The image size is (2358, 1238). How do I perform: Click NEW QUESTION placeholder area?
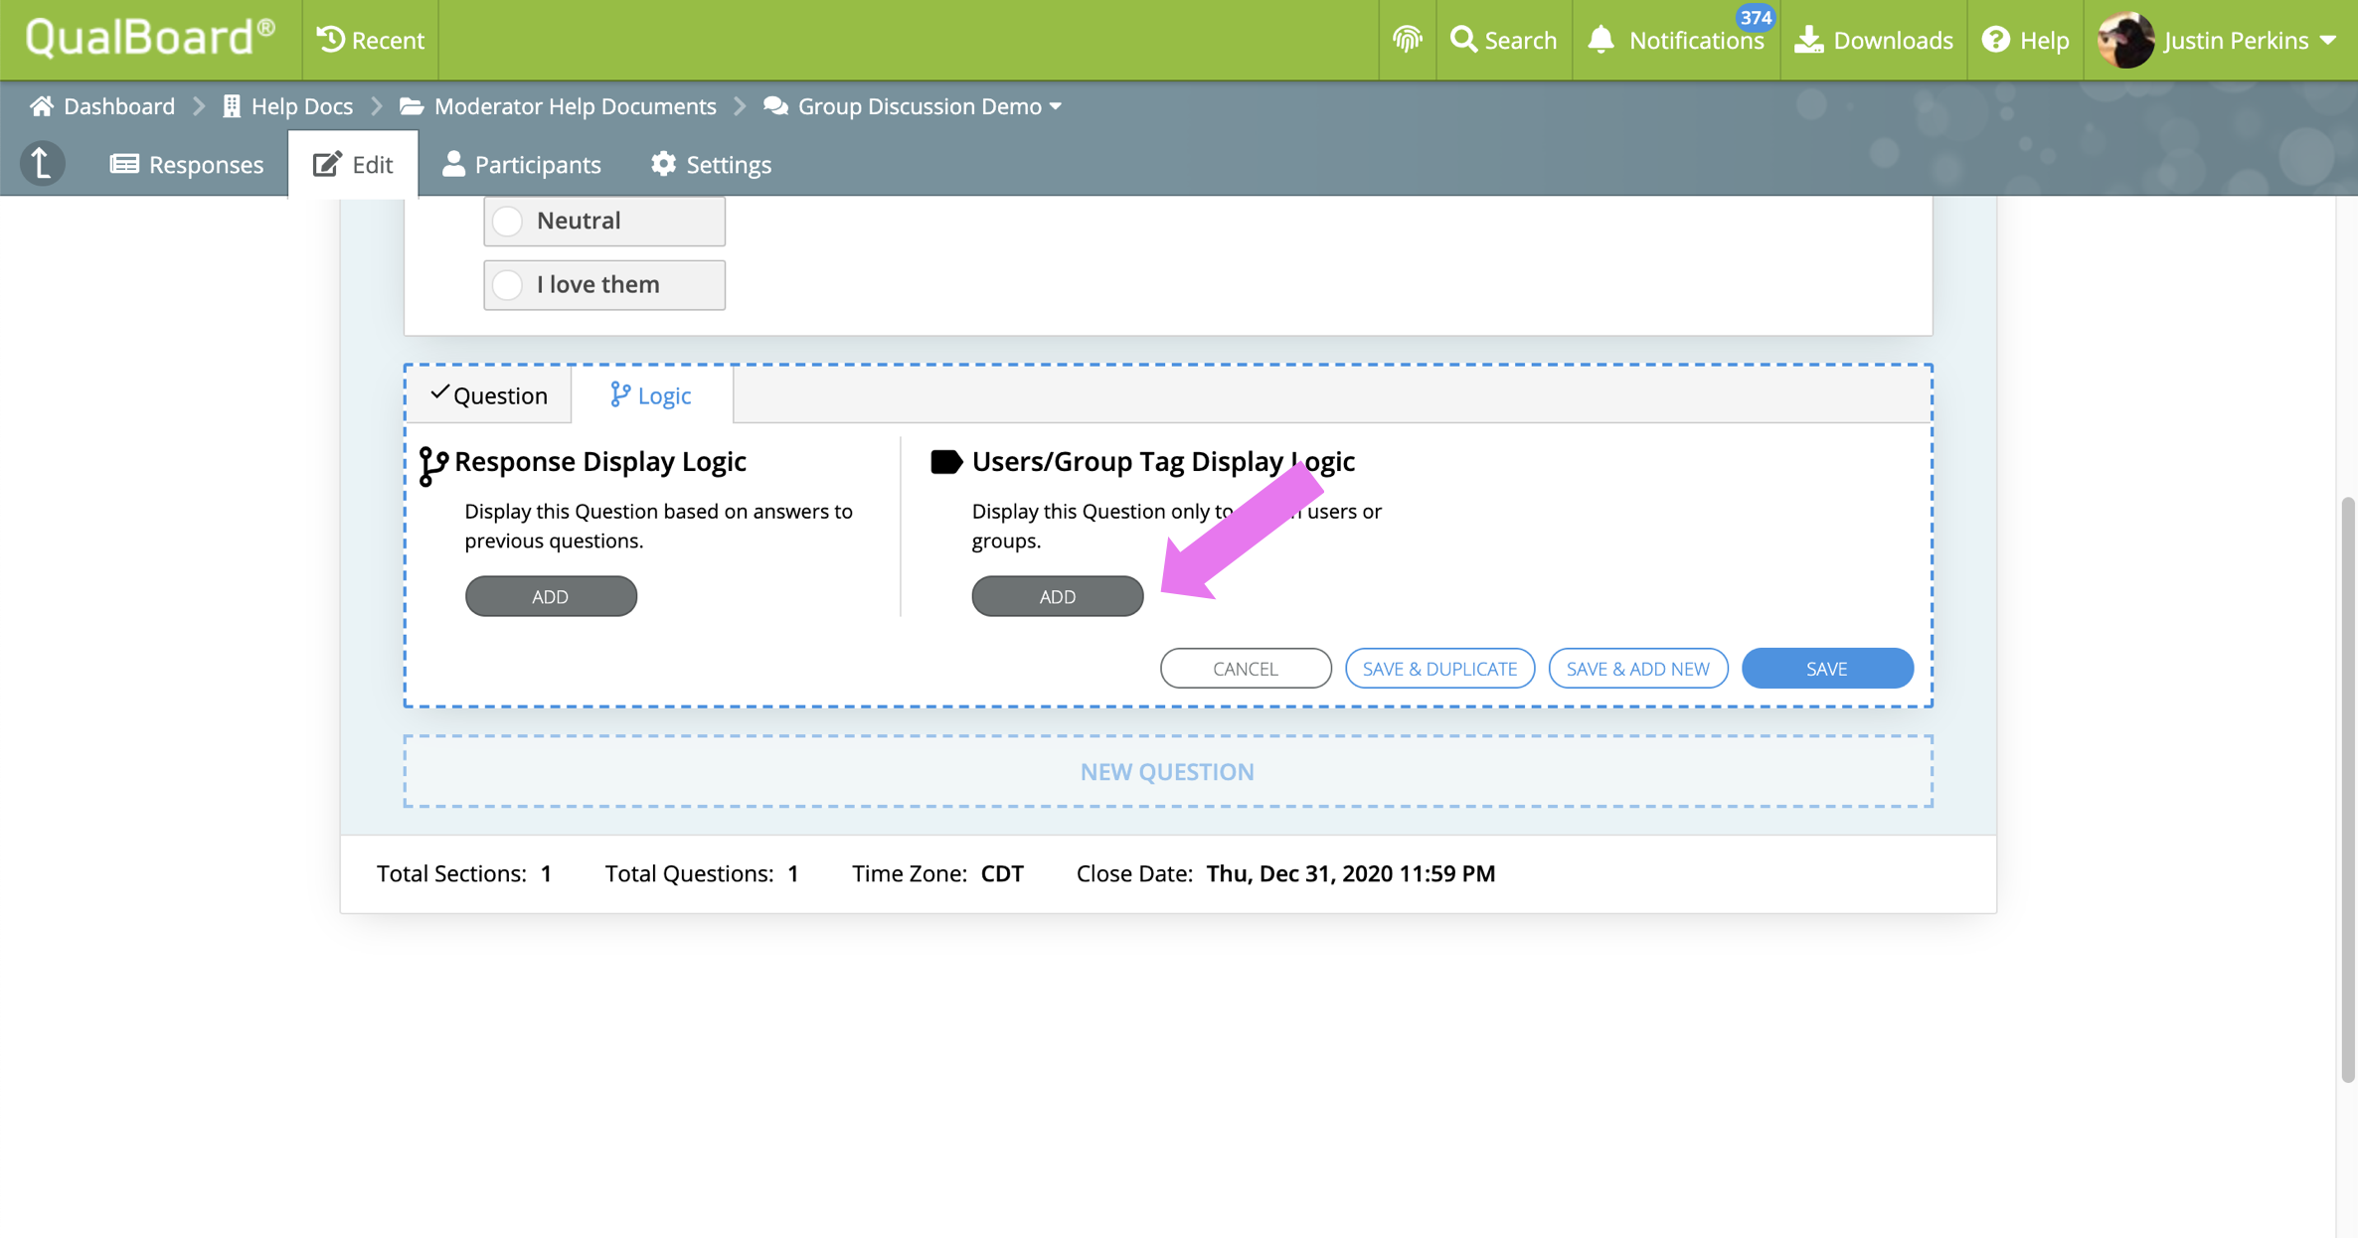1167,772
